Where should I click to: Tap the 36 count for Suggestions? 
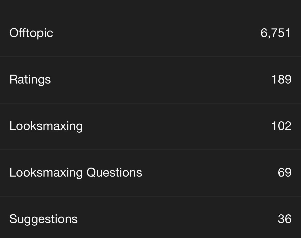(x=285, y=219)
